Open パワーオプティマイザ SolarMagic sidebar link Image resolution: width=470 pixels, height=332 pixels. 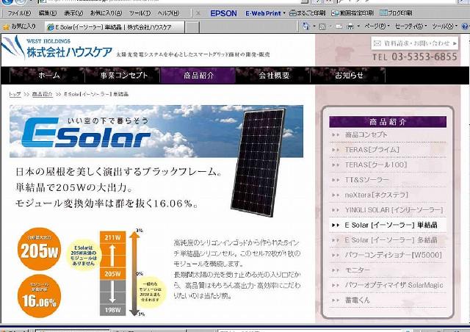coord(394,285)
